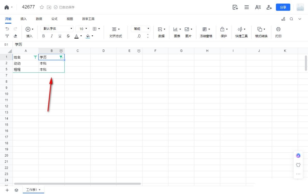This screenshot has height=194, width=308.
Task: Open the 学历 column filter dropdown
Action: click(61, 57)
